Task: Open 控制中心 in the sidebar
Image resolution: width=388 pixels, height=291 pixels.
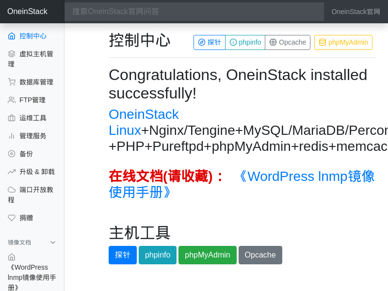Action: coord(32,36)
